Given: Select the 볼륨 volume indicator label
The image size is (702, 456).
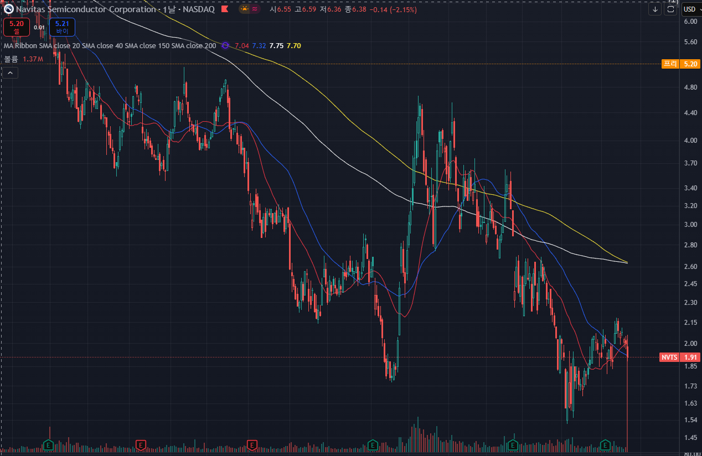Looking at the screenshot, I should (x=11, y=59).
